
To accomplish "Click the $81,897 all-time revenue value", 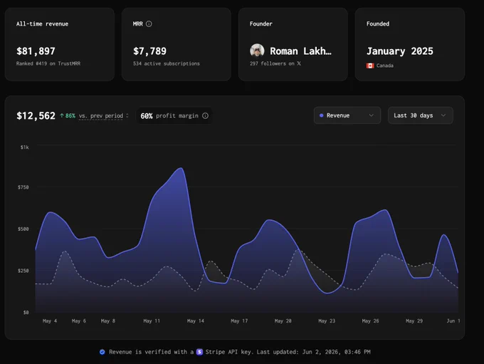I will [x=36, y=51].
